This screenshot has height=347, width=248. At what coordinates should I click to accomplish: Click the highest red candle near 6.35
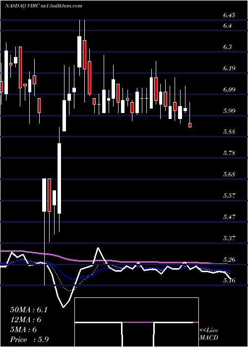click(x=84, y=55)
